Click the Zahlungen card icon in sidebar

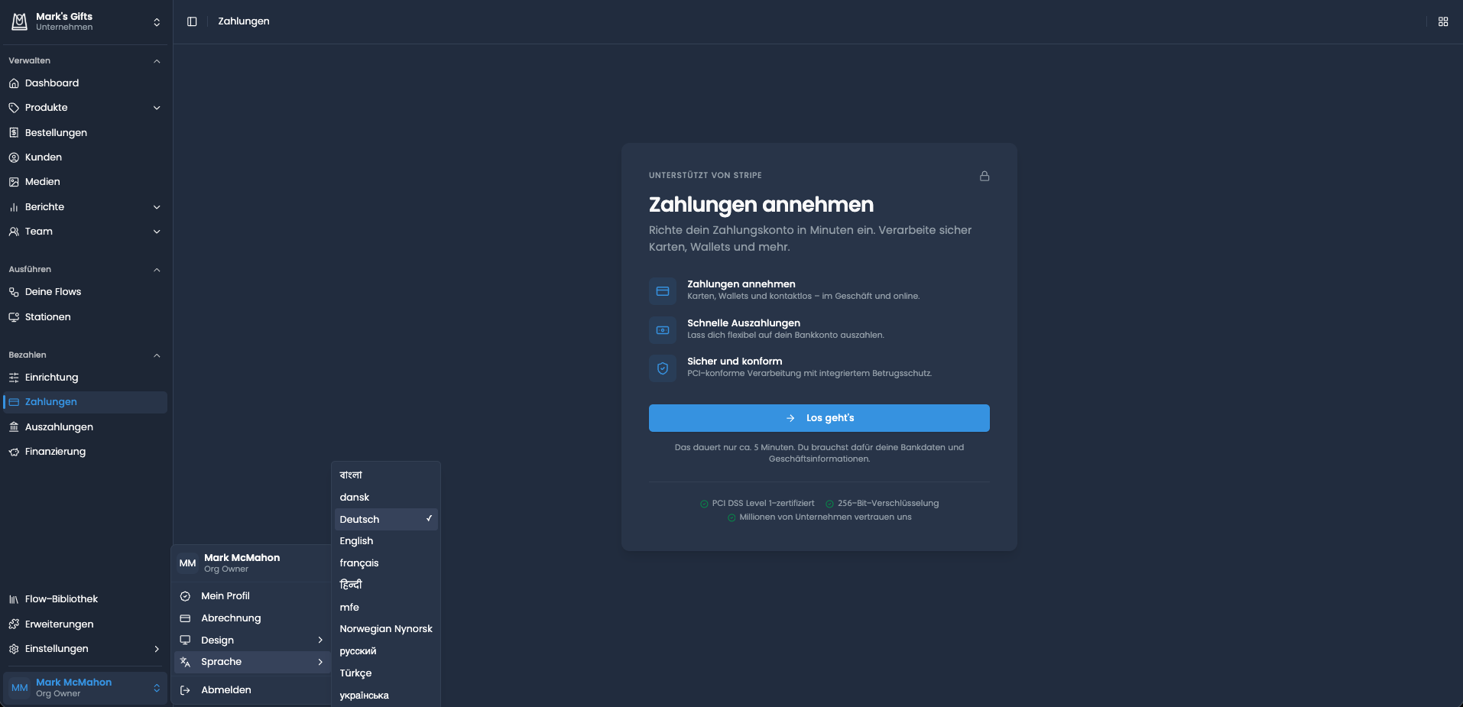(x=14, y=402)
